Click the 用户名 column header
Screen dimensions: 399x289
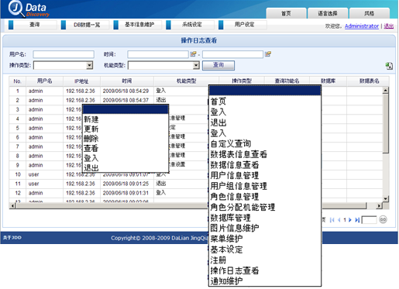click(x=44, y=81)
